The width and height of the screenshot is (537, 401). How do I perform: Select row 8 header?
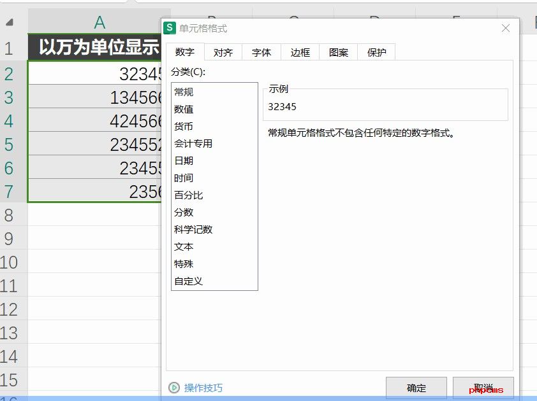[13, 215]
